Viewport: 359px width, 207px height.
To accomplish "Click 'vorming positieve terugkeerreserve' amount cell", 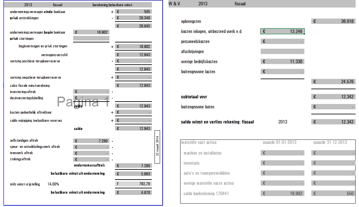I will coord(133,61).
